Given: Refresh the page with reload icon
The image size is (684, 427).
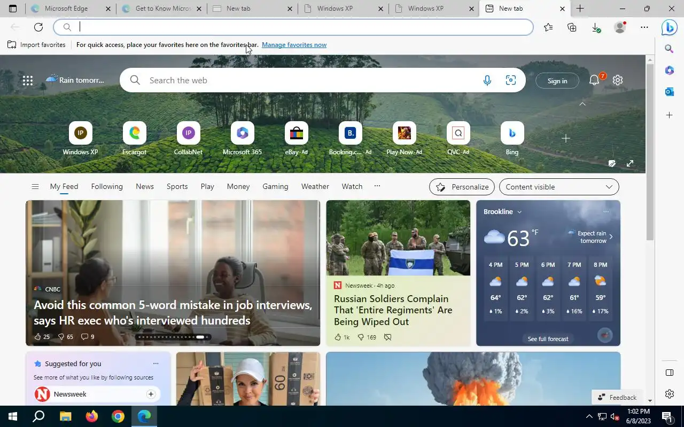Looking at the screenshot, I should 38,27.
